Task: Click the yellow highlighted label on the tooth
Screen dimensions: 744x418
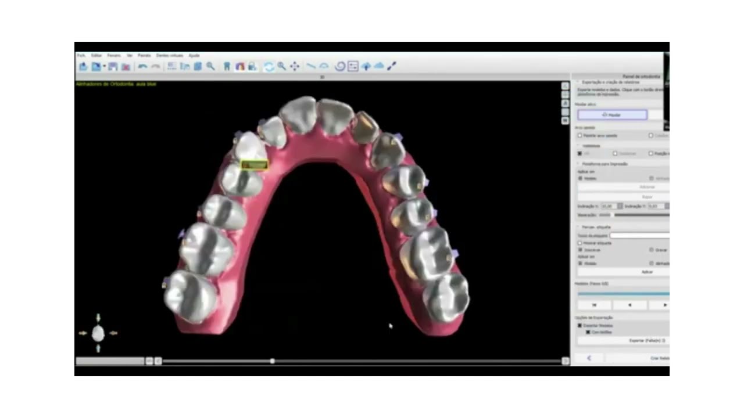Action: (x=254, y=165)
